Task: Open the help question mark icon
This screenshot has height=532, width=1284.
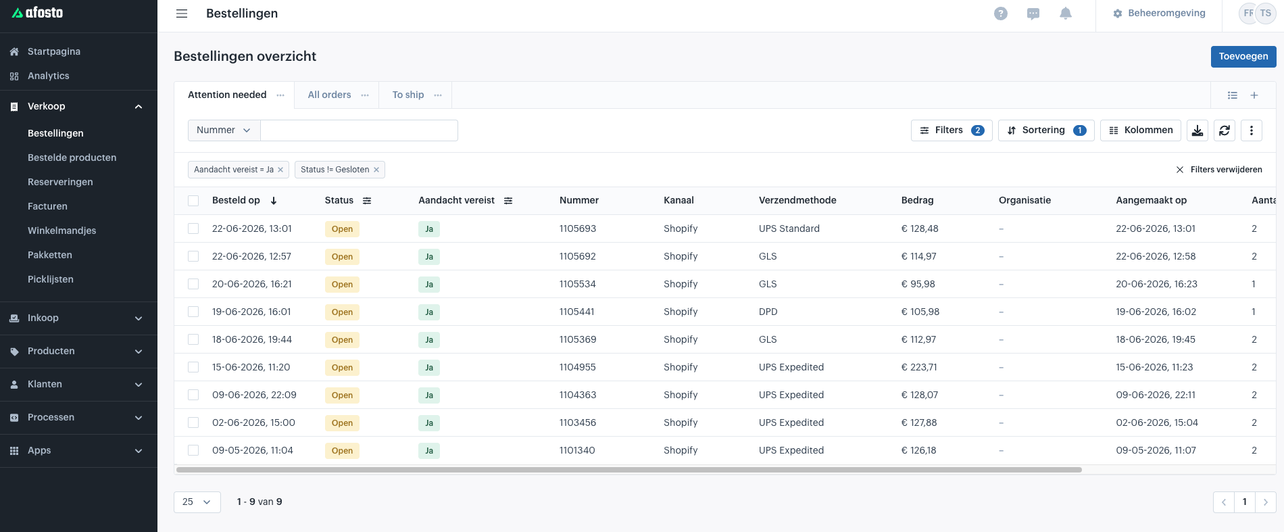Action: pyautogui.click(x=1001, y=14)
